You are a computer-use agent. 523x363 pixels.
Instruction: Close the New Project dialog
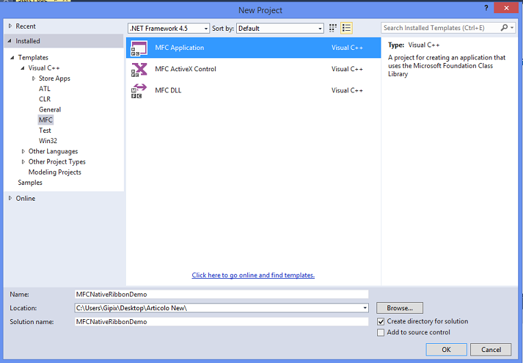click(506, 8)
